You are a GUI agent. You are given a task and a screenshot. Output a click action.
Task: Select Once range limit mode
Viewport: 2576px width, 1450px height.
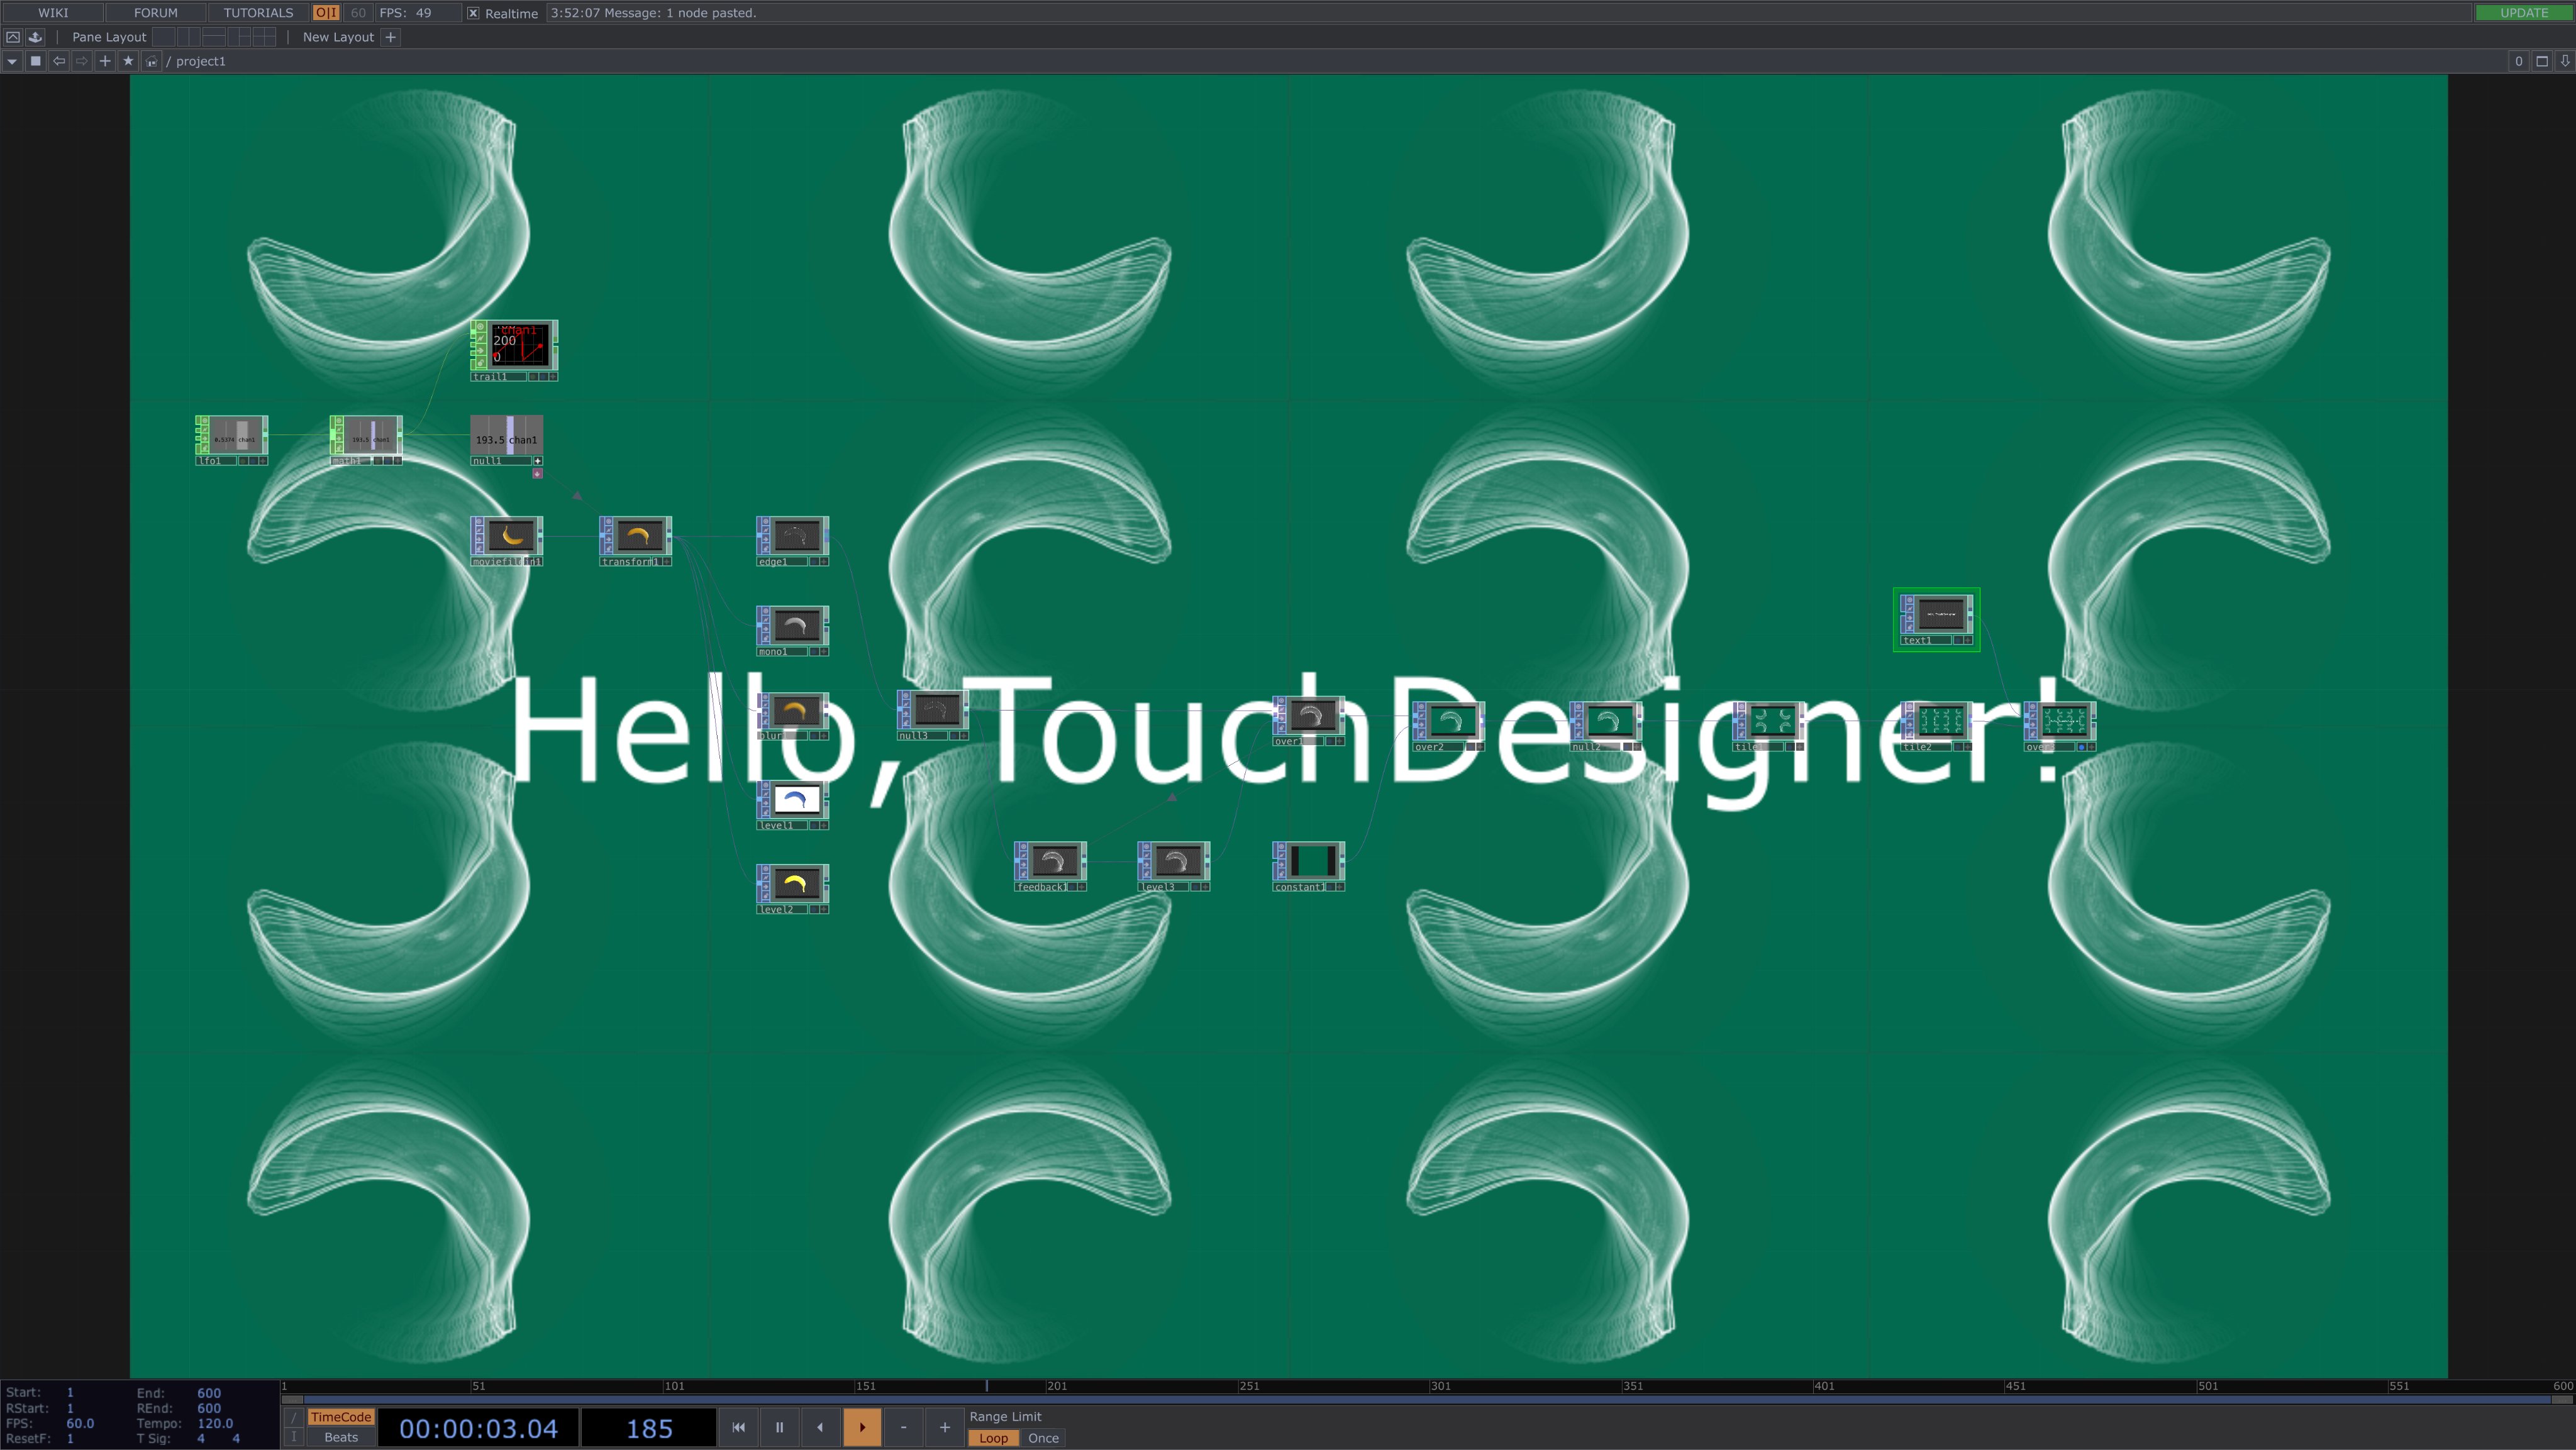[x=1042, y=1438]
